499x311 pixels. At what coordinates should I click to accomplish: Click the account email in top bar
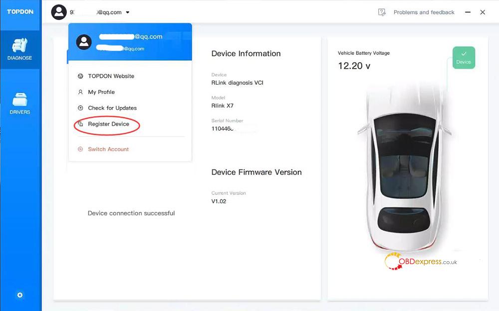(x=95, y=12)
